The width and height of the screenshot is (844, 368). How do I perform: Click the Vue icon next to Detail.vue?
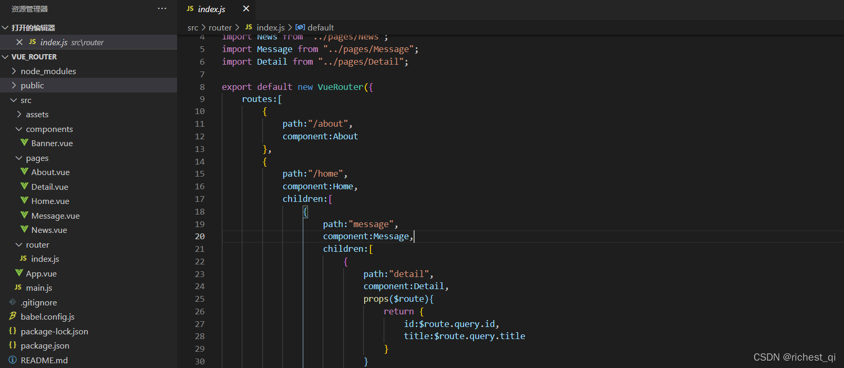(x=24, y=186)
